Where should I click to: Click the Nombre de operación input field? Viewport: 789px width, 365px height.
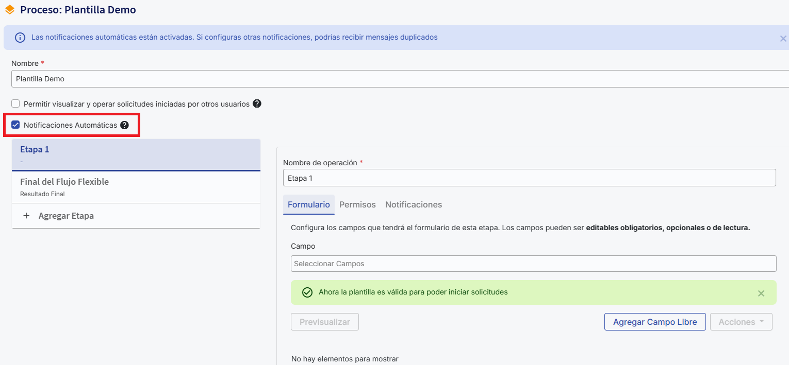(x=529, y=178)
